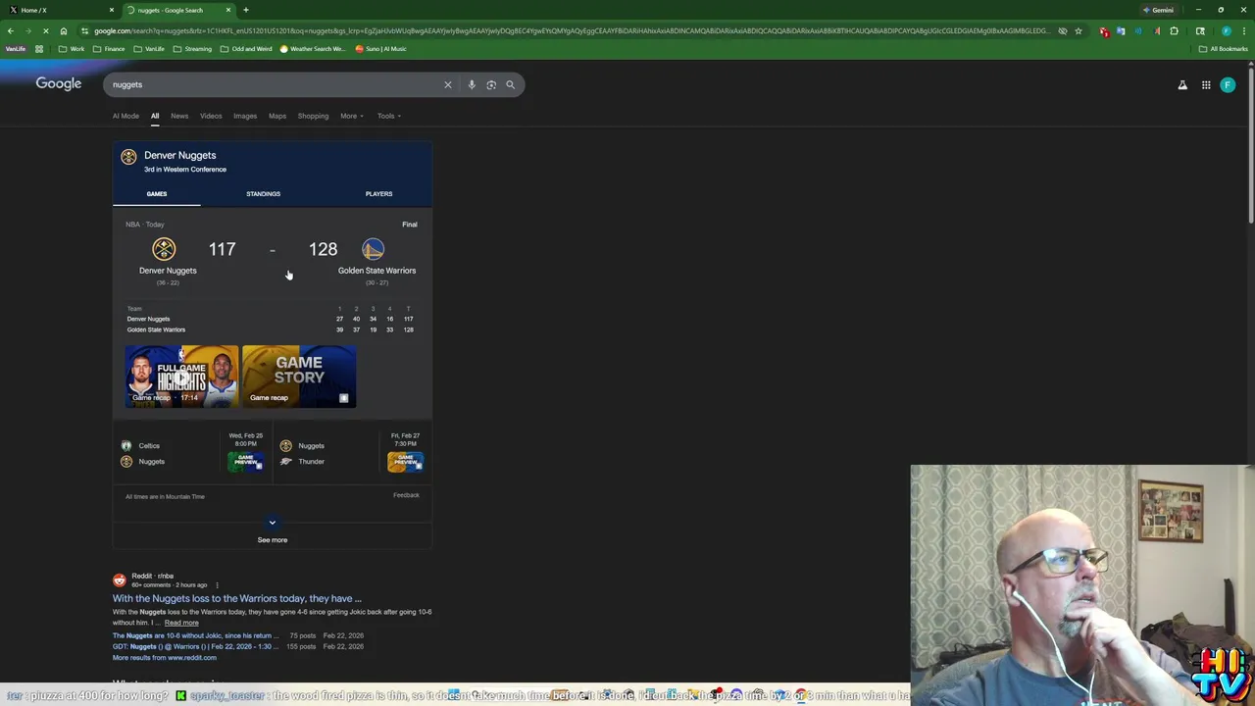Viewport: 1255px width, 706px height.
Task: Expand the More search filters dropdown
Action: click(351, 116)
